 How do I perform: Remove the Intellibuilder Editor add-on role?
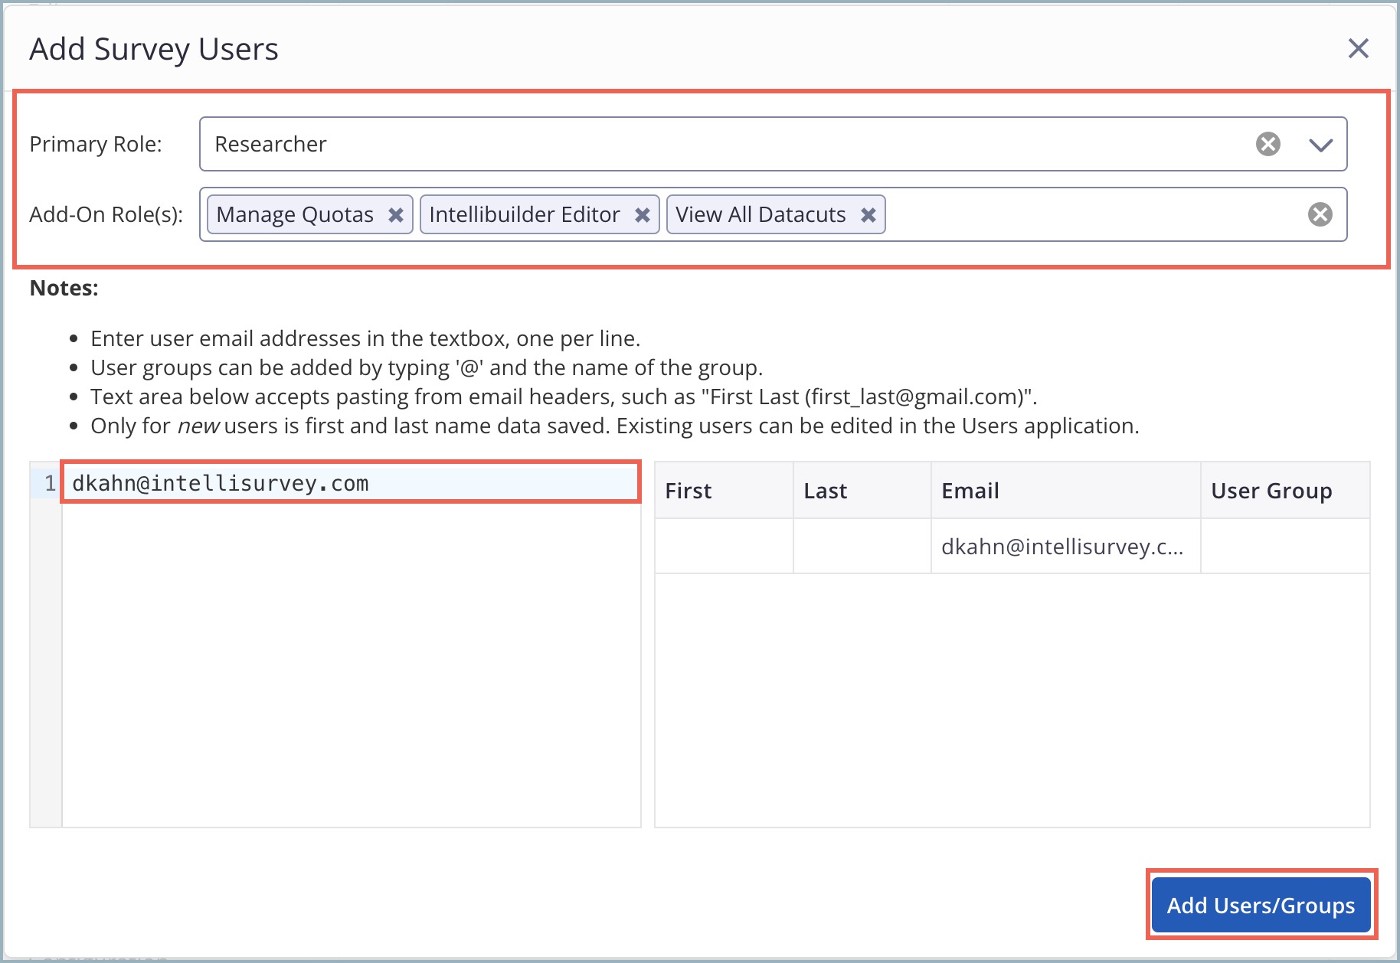tap(642, 215)
